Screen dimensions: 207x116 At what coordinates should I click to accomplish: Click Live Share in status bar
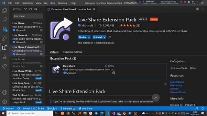pos(85,109)
